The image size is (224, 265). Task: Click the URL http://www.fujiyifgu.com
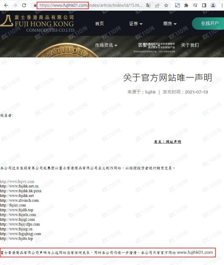[x=20, y=224]
